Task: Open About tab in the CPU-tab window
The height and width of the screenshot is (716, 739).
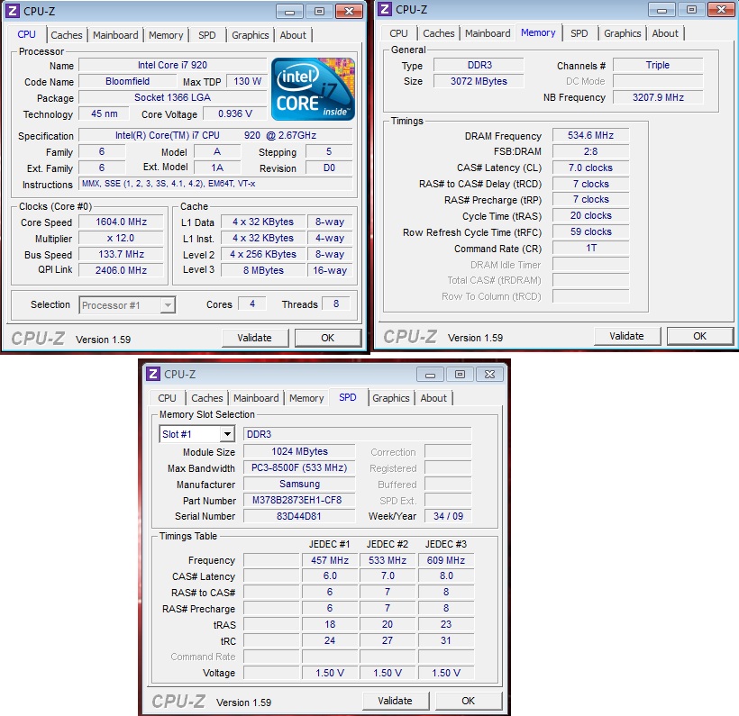Action: (x=293, y=35)
